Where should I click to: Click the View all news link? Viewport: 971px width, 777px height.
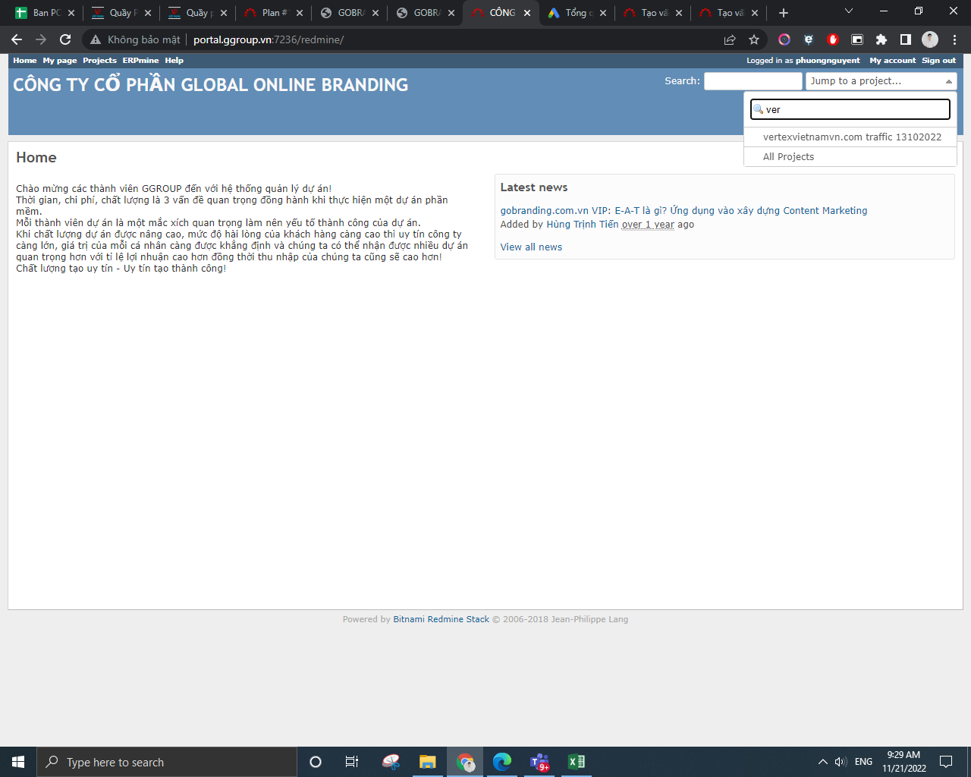pyautogui.click(x=531, y=247)
